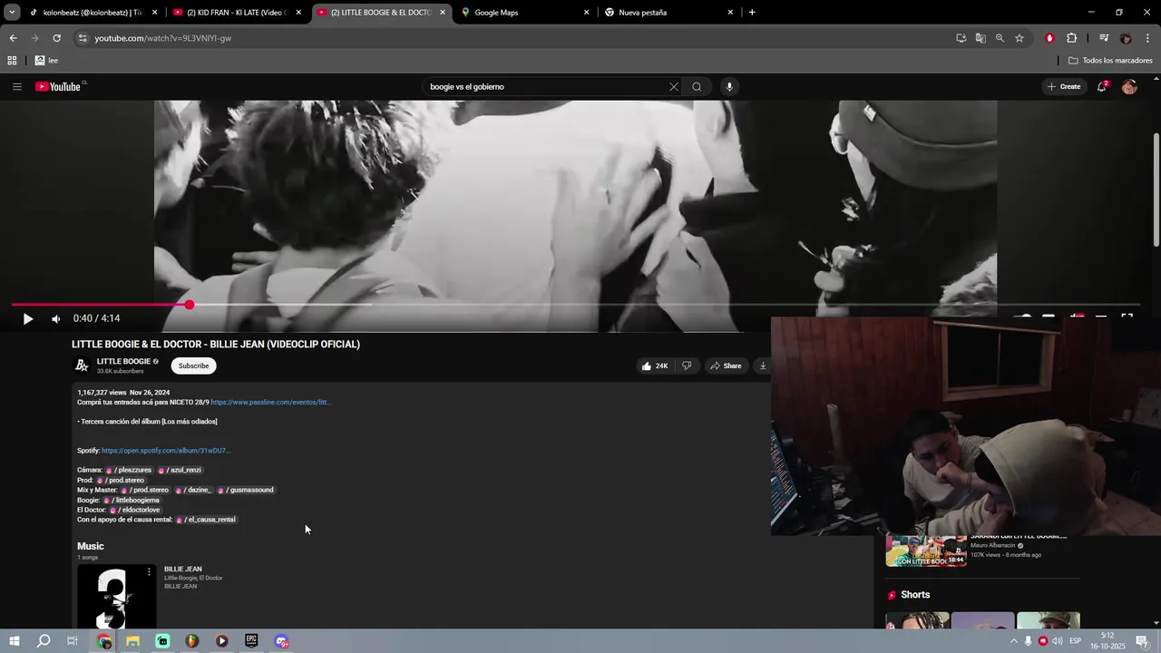Open the gusmassound Instagram link
Screen dimensions: 1161x653
tap(246, 490)
